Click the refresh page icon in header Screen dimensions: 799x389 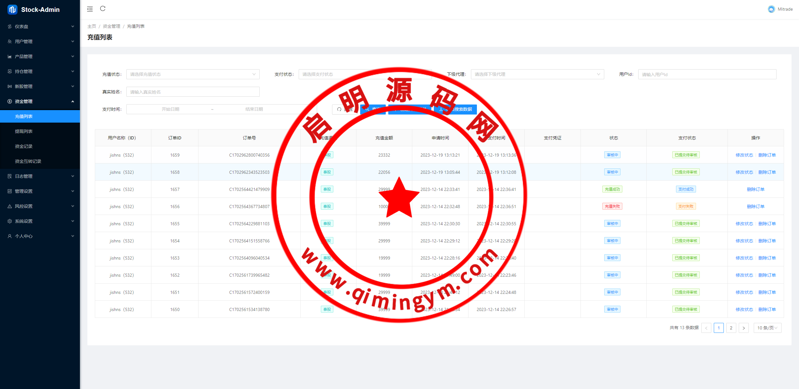click(103, 9)
